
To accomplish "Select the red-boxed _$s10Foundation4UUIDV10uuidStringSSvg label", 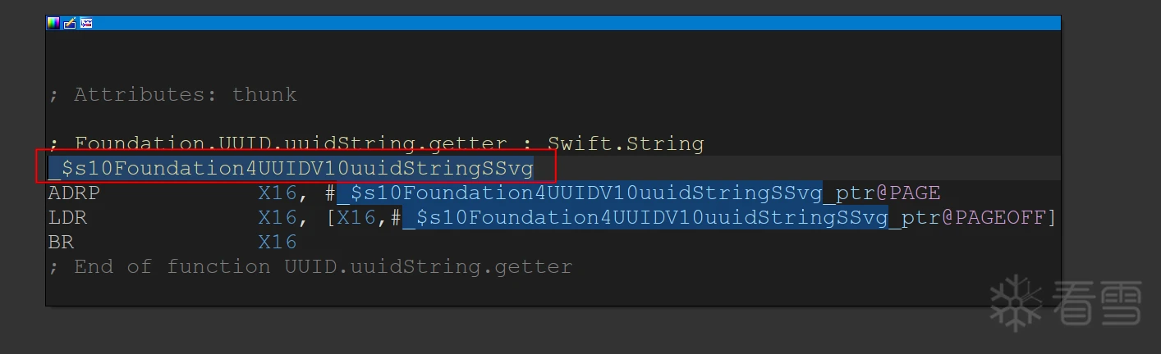I will 291,169.
